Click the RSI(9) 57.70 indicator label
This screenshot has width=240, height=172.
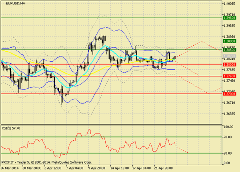coord(11,128)
